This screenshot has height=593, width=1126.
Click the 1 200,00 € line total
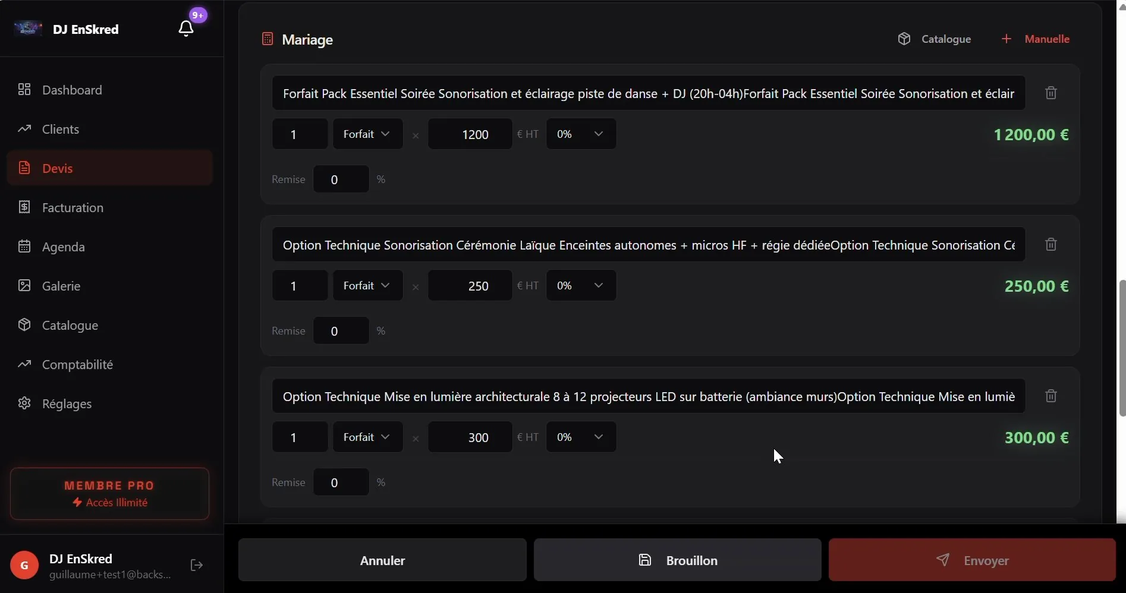pyautogui.click(x=1031, y=135)
